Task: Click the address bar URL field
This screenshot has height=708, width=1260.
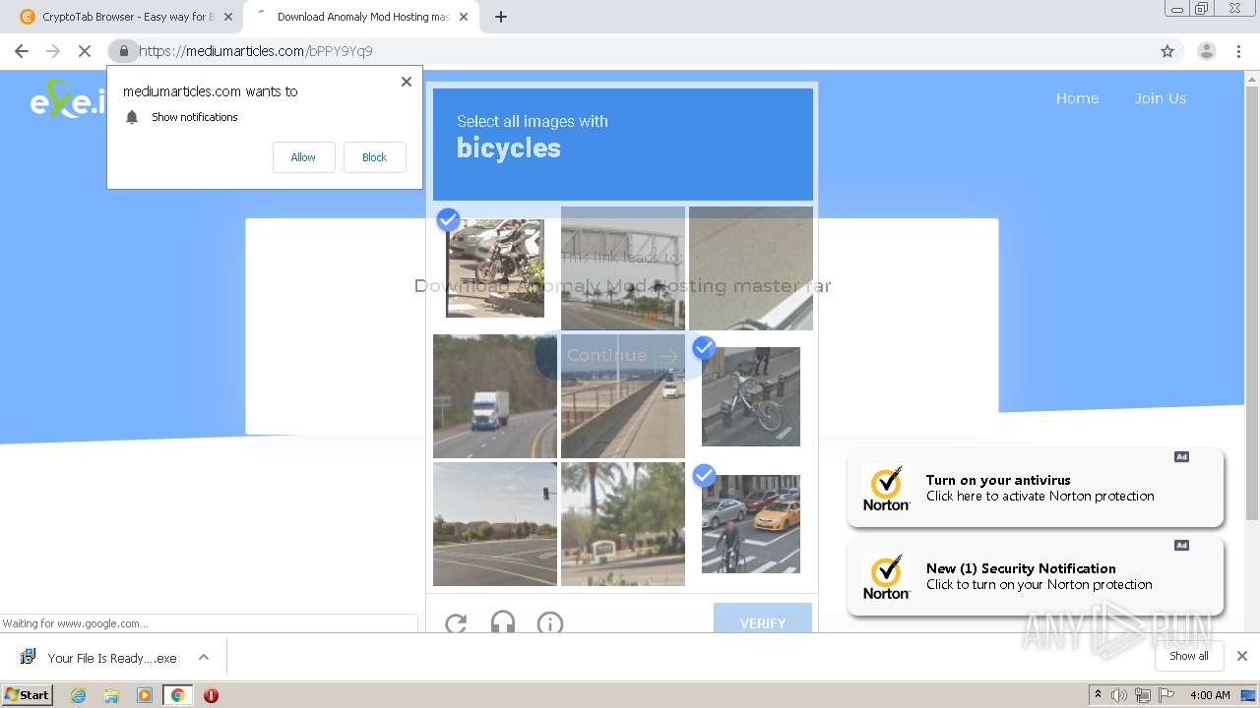Action: click(x=645, y=51)
